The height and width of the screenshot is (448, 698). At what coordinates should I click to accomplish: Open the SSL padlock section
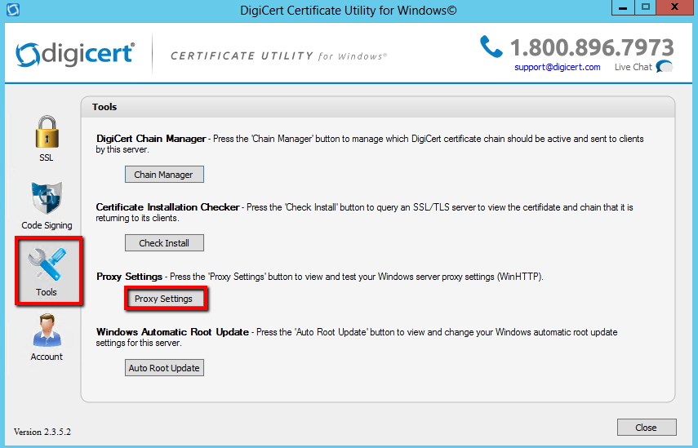[x=47, y=135]
